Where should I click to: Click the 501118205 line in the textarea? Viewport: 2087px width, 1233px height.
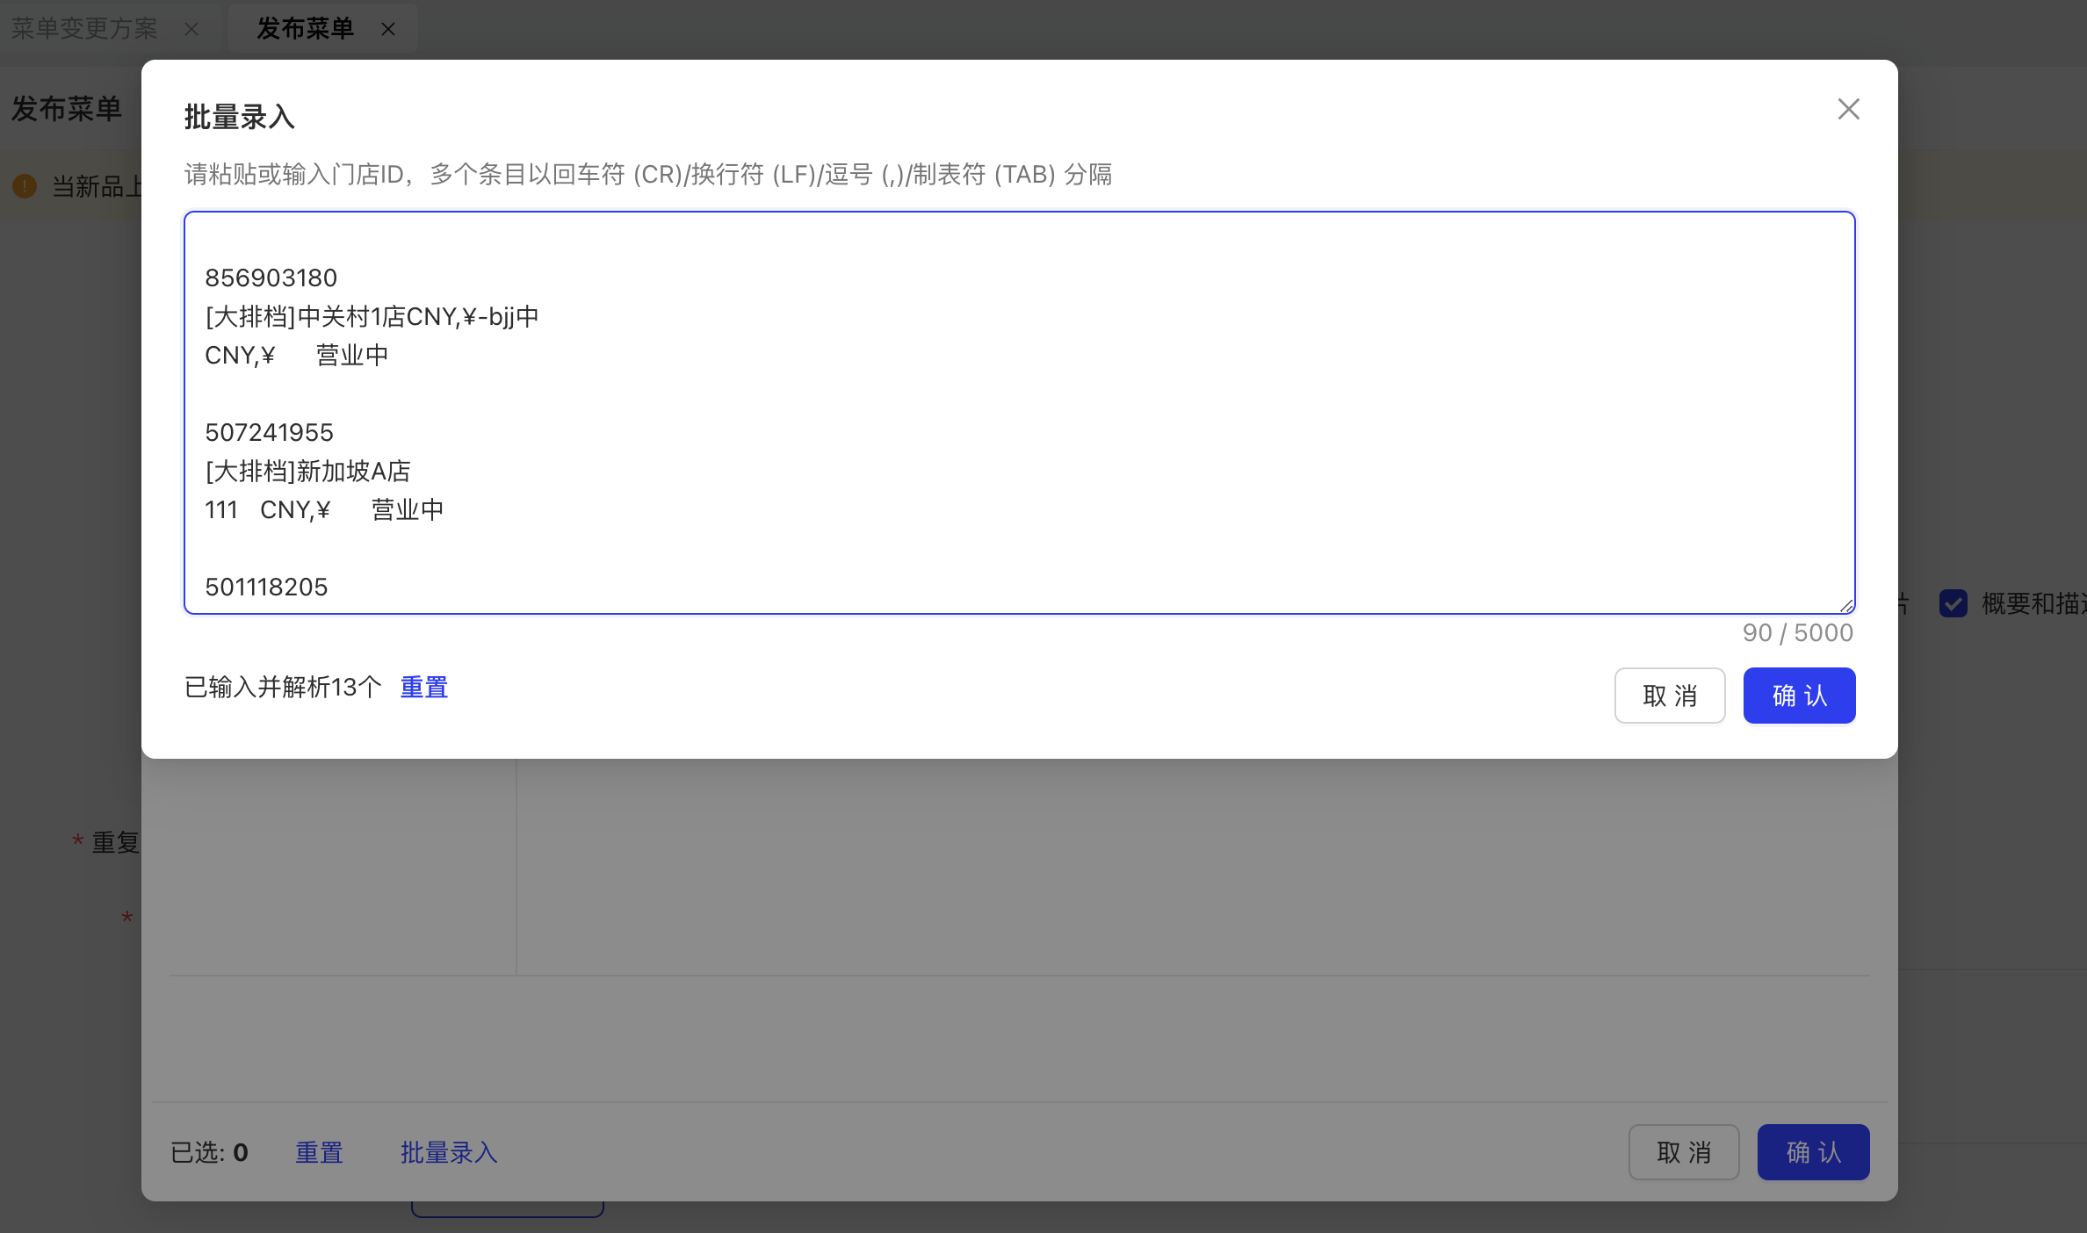tap(266, 587)
